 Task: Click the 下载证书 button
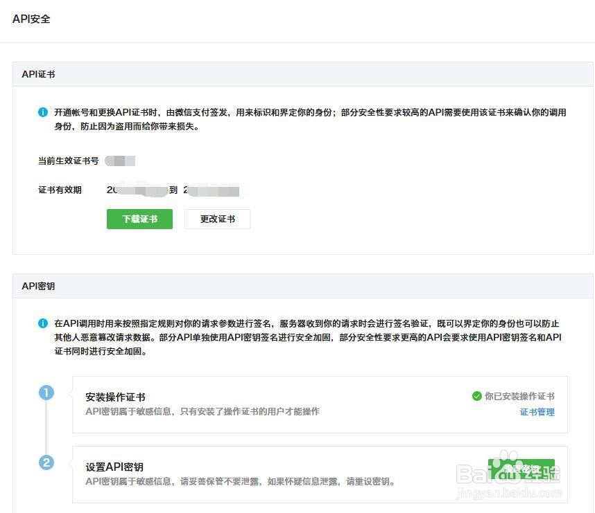coord(139,219)
